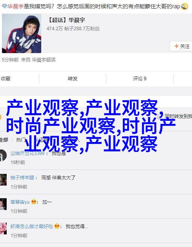
Task: Open 柚子烤羊腿 username link
Action: (x=22, y=177)
